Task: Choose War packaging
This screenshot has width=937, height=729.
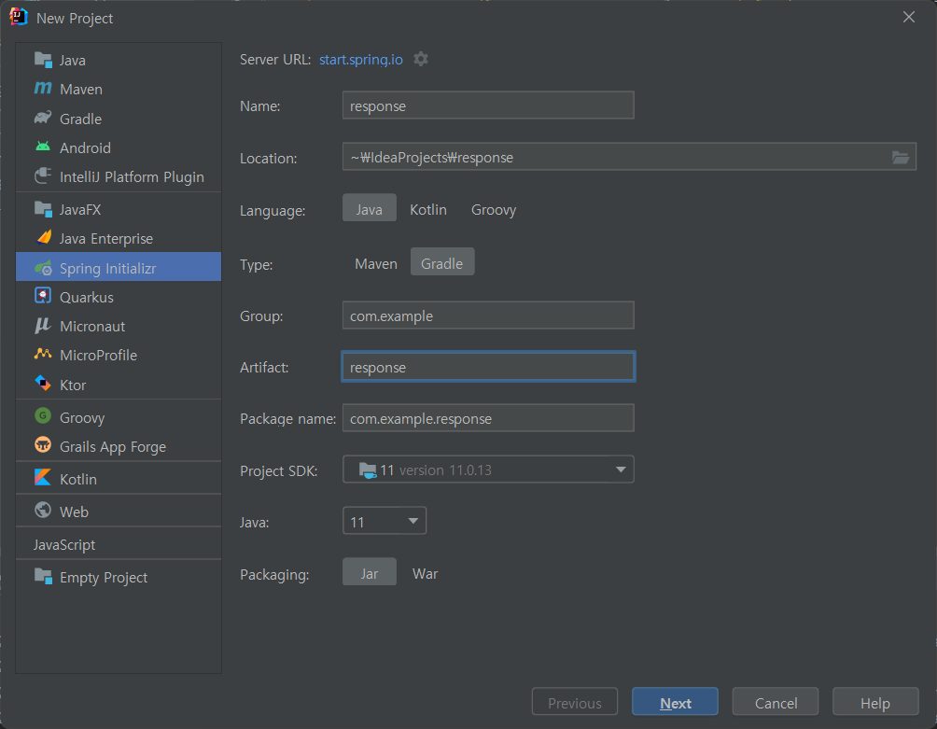Action: click(x=425, y=574)
